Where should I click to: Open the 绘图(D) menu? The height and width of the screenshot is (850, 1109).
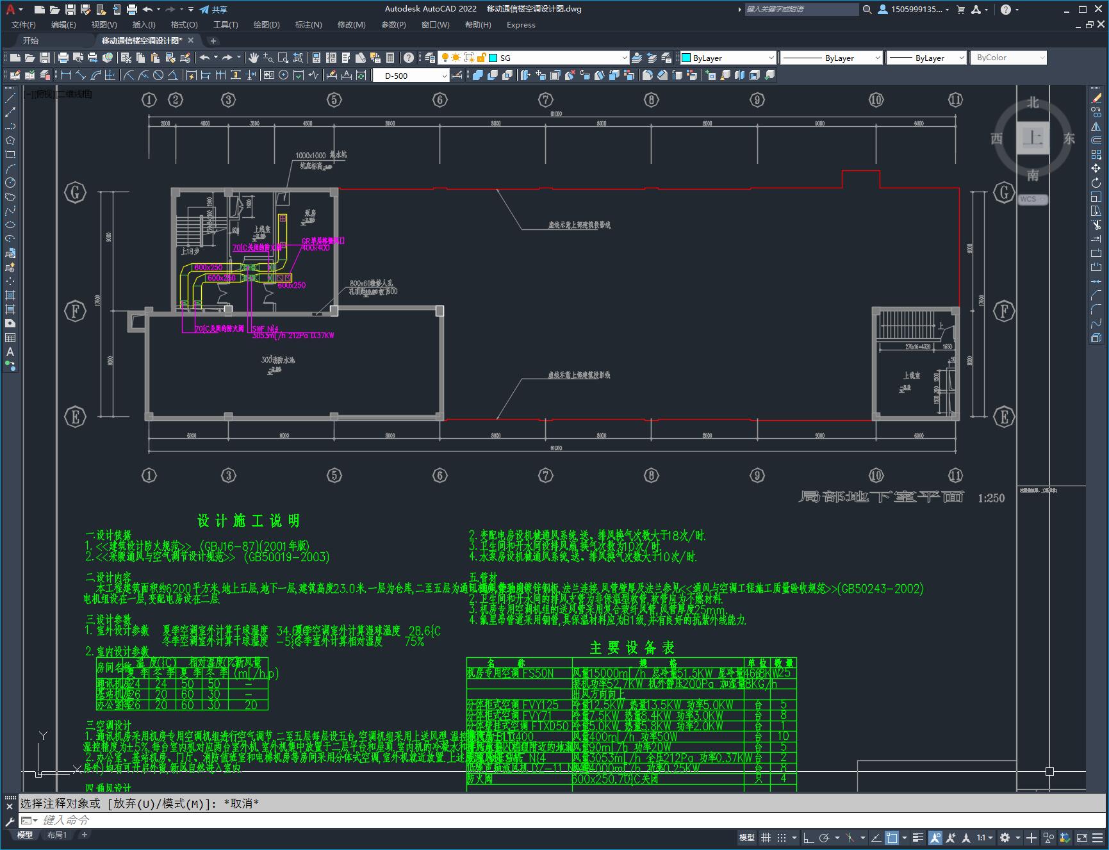click(x=267, y=25)
